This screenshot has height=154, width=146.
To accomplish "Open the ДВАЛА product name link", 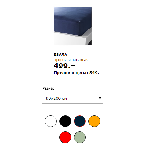I will coord(60,55).
